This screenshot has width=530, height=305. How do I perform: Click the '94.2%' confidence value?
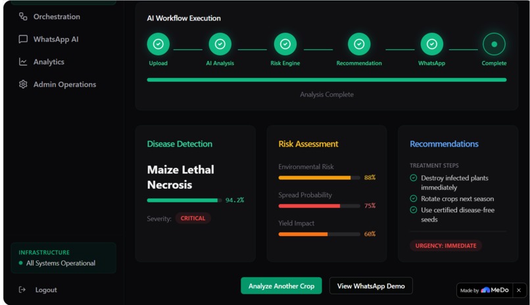click(x=235, y=200)
